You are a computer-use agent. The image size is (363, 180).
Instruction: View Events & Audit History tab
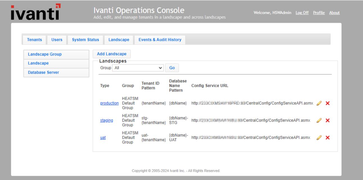(160, 40)
